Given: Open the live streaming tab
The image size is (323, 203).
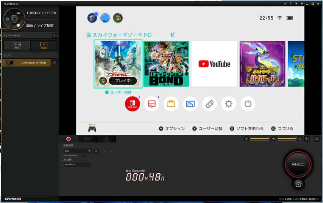Looking at the screenshot, I should click(x=88, y=139).
